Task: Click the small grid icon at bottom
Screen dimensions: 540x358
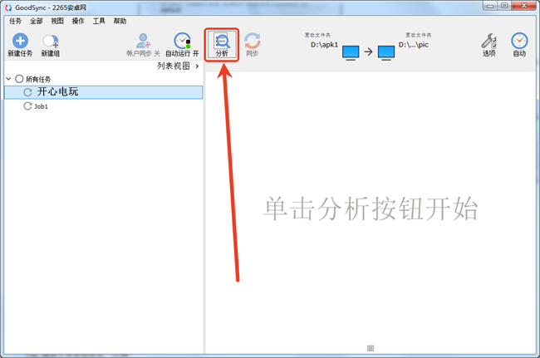Action: pos(371,348)
